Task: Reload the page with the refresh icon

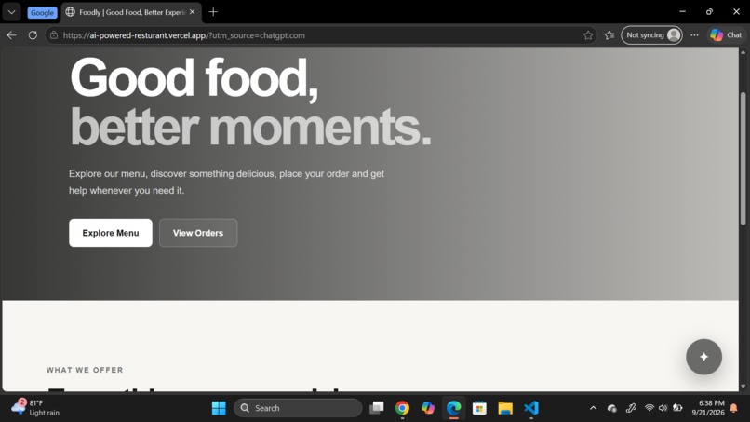Action: coord(33,35)
